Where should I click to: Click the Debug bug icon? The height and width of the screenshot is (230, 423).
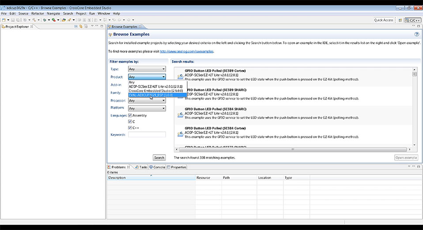pyautogui.click(x=45, y=20)
